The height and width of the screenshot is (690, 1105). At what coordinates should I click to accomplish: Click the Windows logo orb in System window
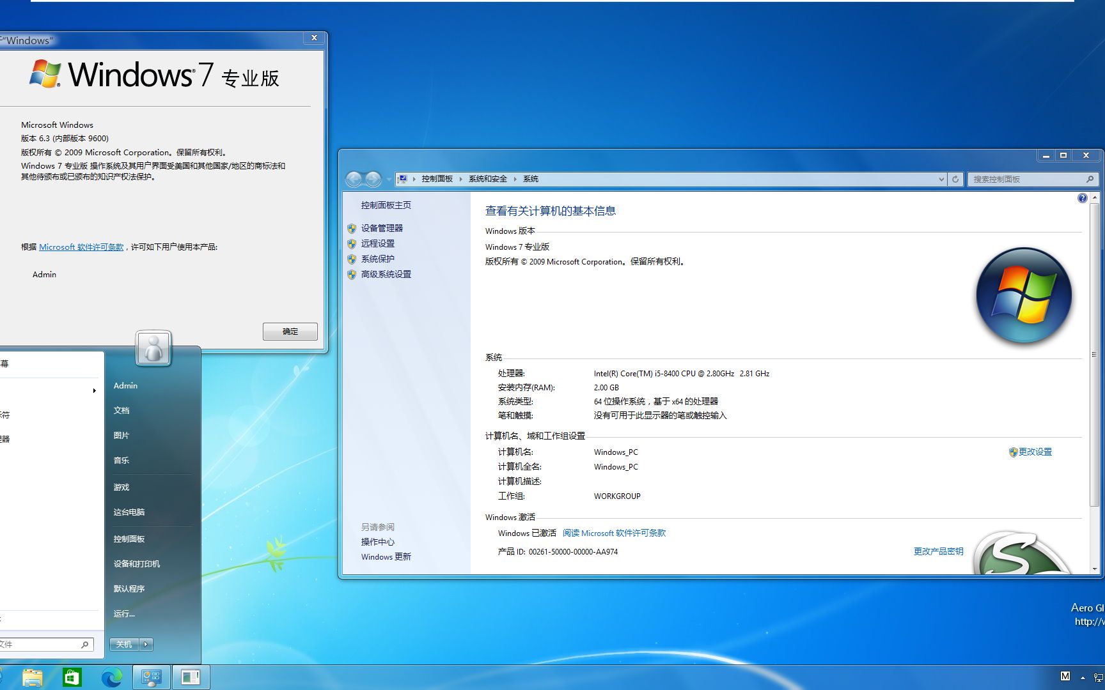(1024, 296)
